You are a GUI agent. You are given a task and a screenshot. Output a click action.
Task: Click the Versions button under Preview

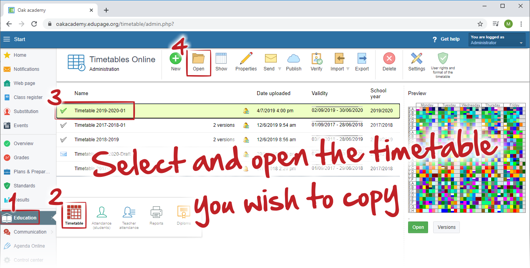click(x=446, y=227)
